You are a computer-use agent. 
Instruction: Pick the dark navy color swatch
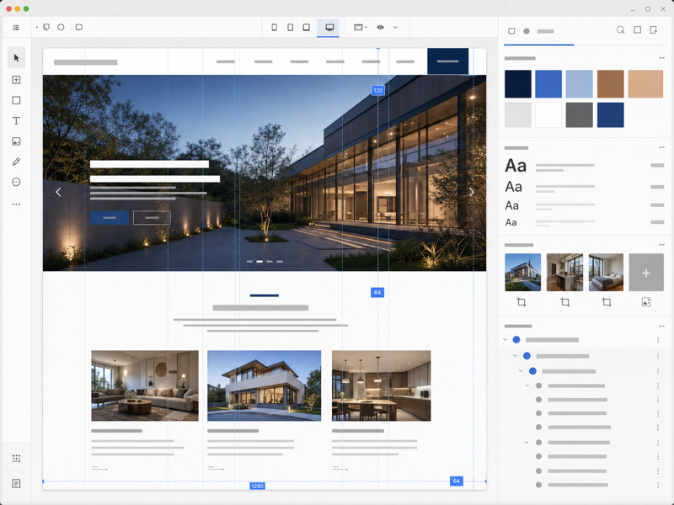518,83
